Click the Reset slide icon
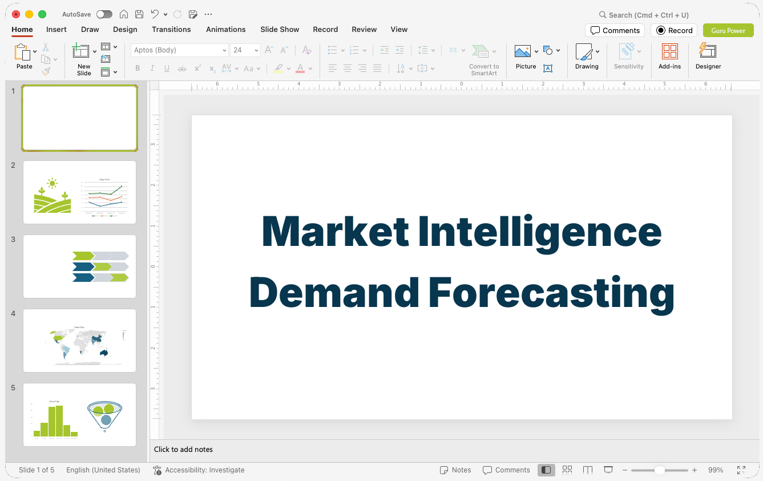 106,59
